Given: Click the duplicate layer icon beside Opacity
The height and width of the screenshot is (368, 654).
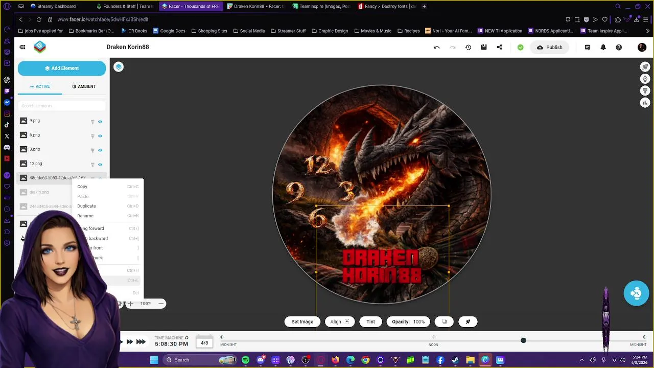Looking at the screenshot, I should coord(444,321).
